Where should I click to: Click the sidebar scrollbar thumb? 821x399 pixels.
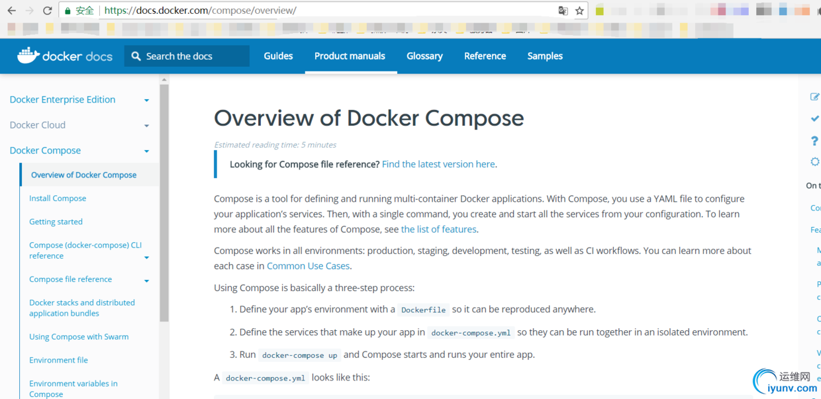pyautogui.click(x=164, y=202)
